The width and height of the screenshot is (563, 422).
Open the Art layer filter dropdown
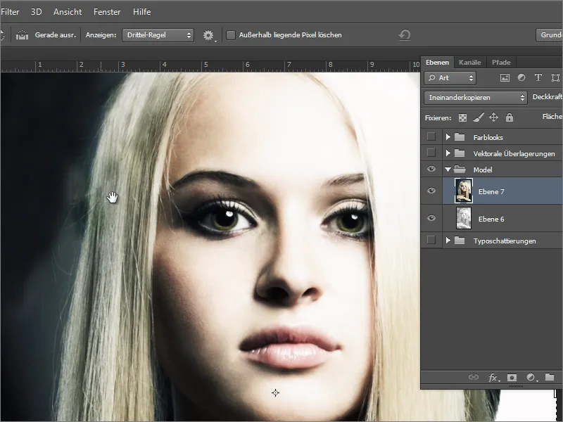450,78
